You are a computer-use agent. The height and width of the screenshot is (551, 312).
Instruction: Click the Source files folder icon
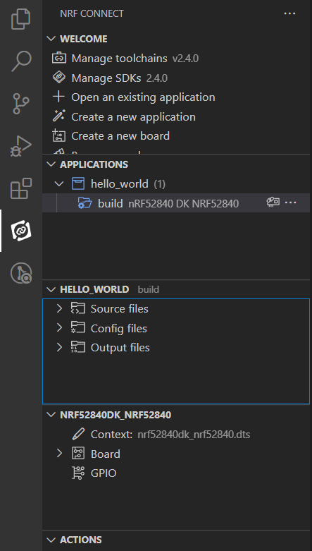pos(78,308)
